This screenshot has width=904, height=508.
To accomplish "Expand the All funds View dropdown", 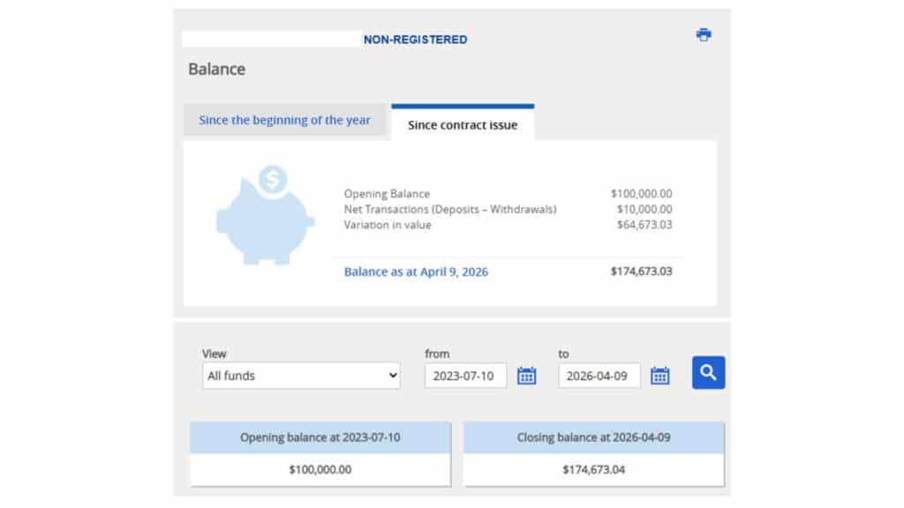I will click(300, 376).
